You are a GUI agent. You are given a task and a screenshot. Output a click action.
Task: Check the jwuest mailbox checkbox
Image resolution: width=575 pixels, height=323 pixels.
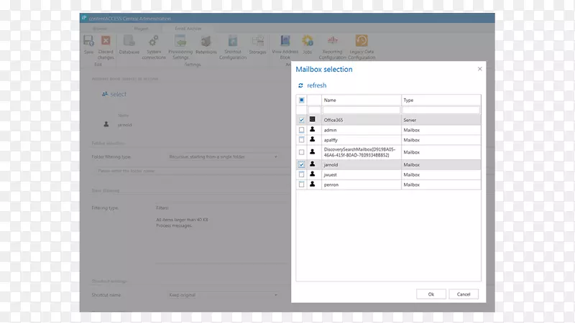[301, 174]
